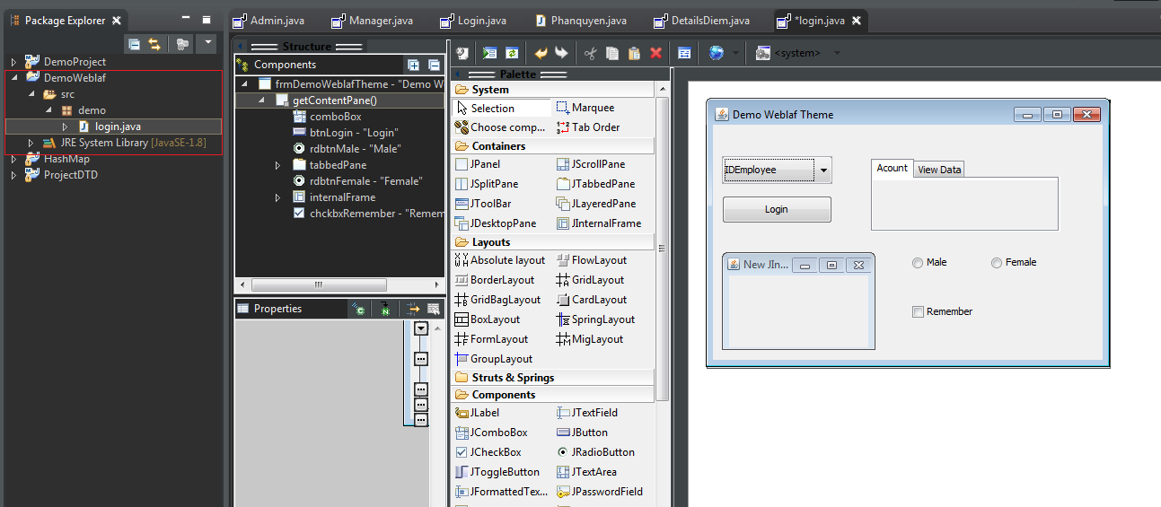1161x507 pixels.
Task: Paste component using clipboard icon
Action: (x=634, y=53)
